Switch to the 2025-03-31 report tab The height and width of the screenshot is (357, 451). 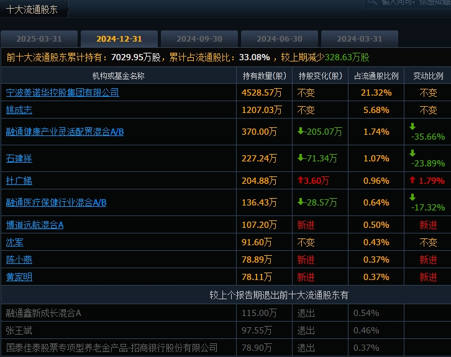[39, 38]
